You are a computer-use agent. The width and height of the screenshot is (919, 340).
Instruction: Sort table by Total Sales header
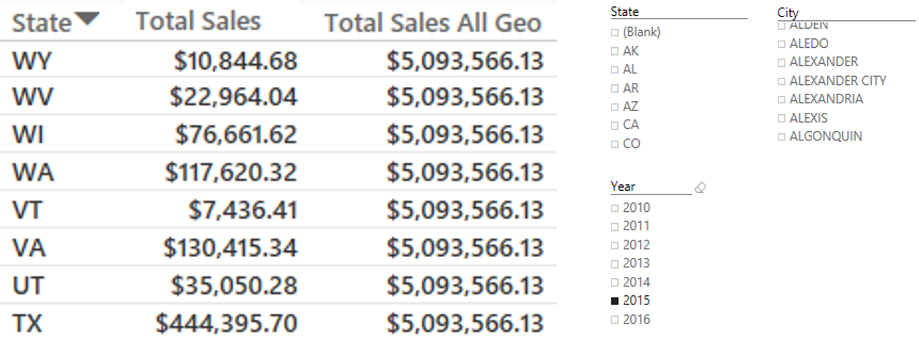198,21
